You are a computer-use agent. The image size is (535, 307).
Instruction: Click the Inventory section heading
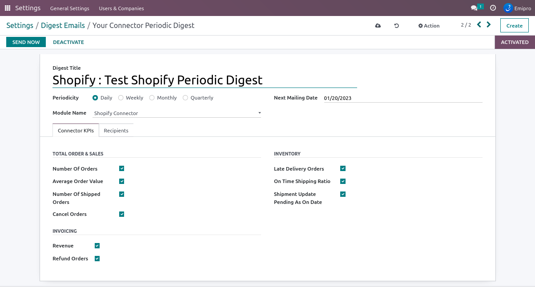287,154
